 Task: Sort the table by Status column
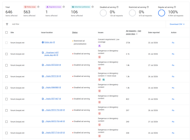coord(75,33)
